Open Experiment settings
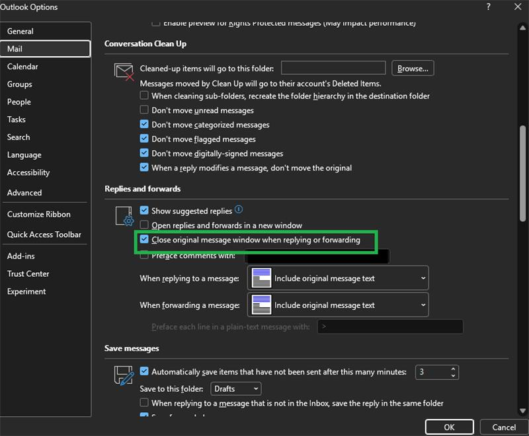This screenshot has width=529, height=436. pos(46,291)
